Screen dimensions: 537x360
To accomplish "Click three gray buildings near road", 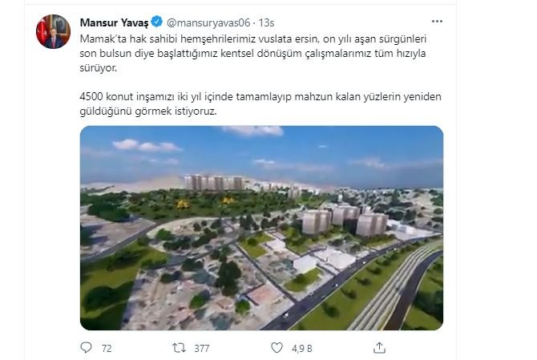I will (x=344, y=220).
